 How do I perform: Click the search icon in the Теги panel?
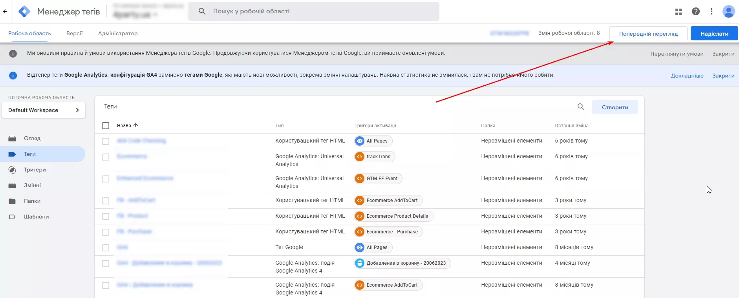[x=581, y=107]
